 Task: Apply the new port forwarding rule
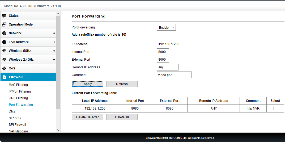tap(88, 84)
